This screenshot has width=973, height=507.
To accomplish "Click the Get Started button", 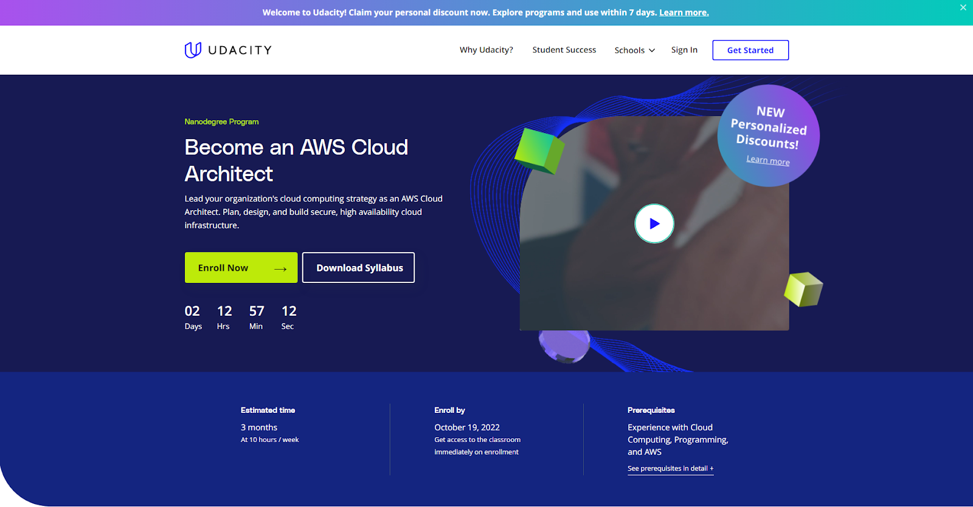I will click(750, 50).
